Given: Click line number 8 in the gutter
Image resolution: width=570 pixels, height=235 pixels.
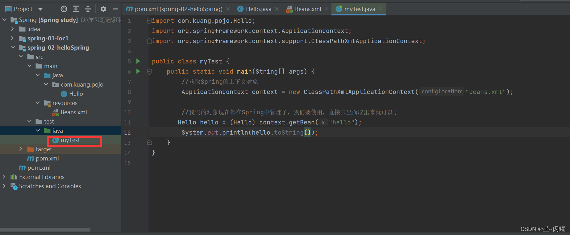Looking at the screenshot, I should 129,92.
